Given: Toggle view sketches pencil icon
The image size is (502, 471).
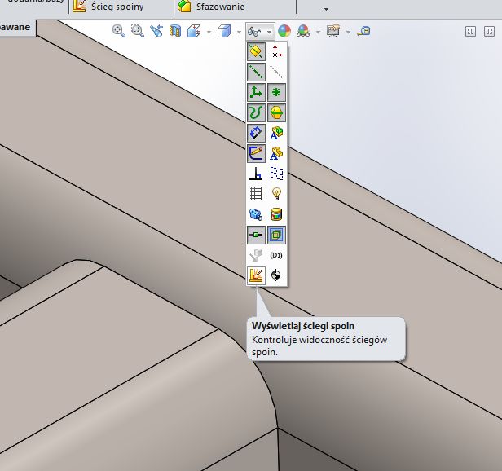Looking at the screenshot, I should click(x=257, y=152).
